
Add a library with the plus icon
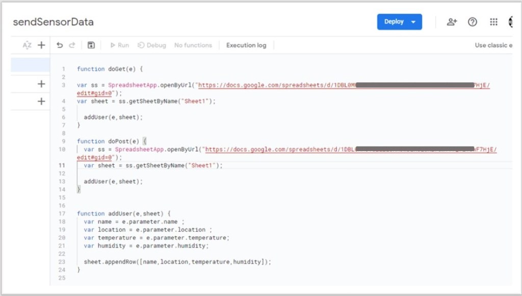[41, 84]
